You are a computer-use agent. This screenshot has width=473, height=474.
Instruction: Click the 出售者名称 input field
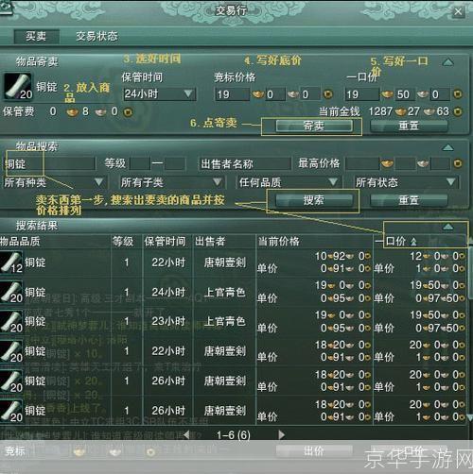[245, 163]
